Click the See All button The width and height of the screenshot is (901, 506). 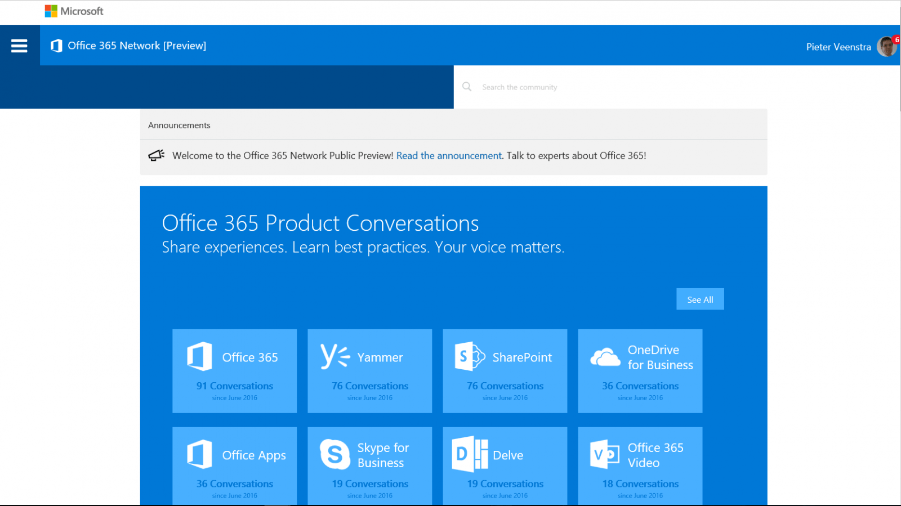coord(700,299)
